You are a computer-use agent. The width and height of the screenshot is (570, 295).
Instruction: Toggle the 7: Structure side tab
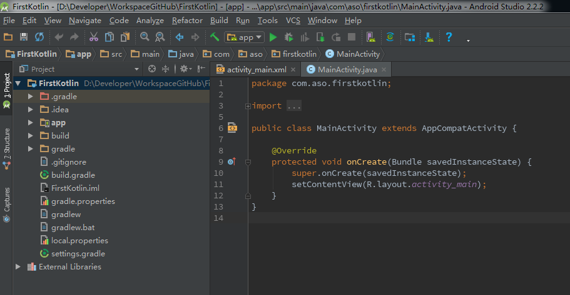tap(6, 148)
